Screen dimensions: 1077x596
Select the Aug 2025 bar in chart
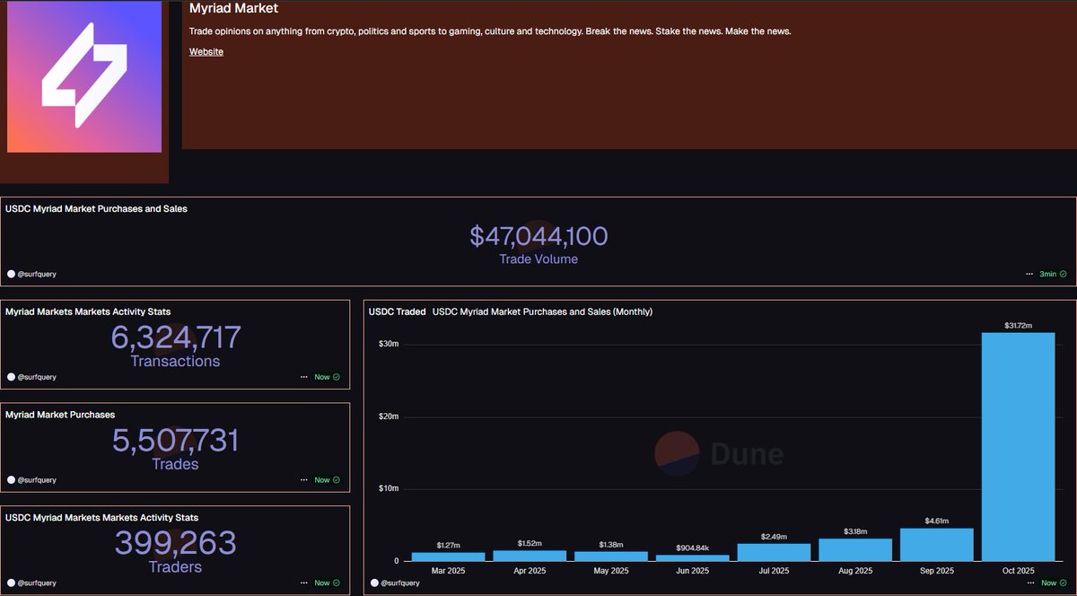coord(855,549)
